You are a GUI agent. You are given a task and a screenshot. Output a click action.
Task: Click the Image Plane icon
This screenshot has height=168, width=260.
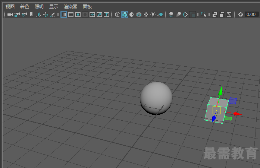click(38, 15)
